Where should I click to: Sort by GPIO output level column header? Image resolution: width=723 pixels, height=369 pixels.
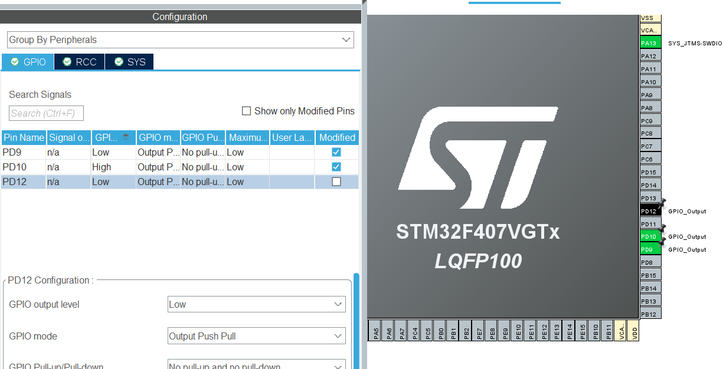[114, 137]
